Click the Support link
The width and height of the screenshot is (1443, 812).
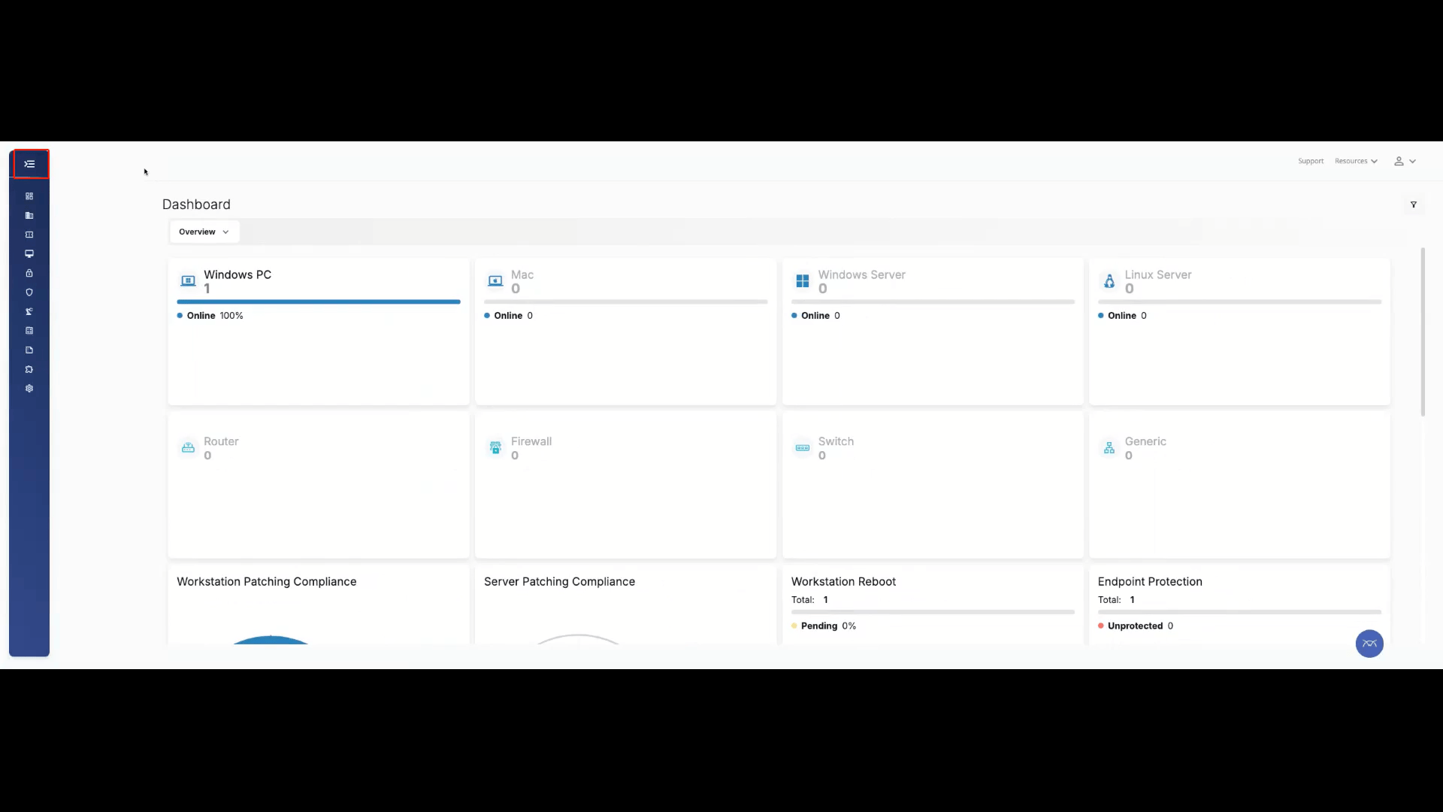(1310, 161)
